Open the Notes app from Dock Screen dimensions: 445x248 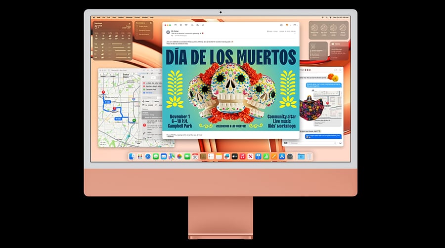pyautogui.click(x=219, y=157)
